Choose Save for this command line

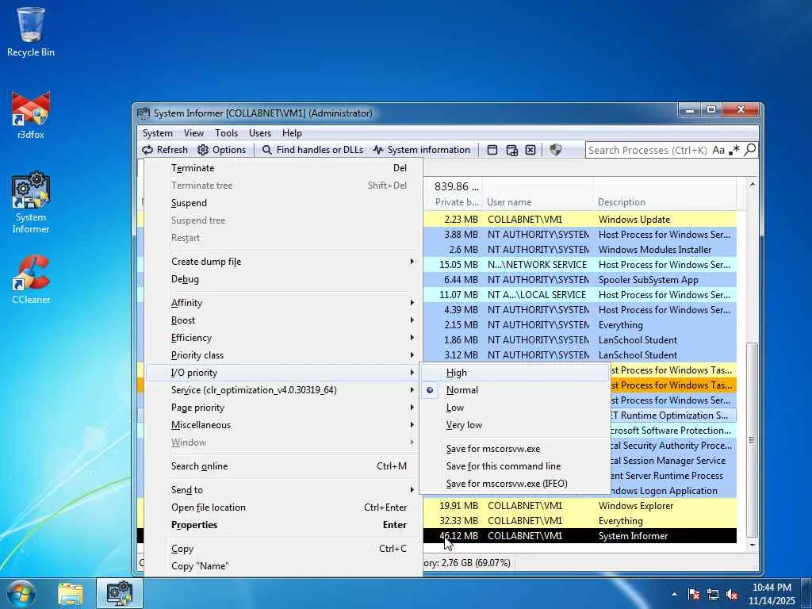click(x=515, y=466)
